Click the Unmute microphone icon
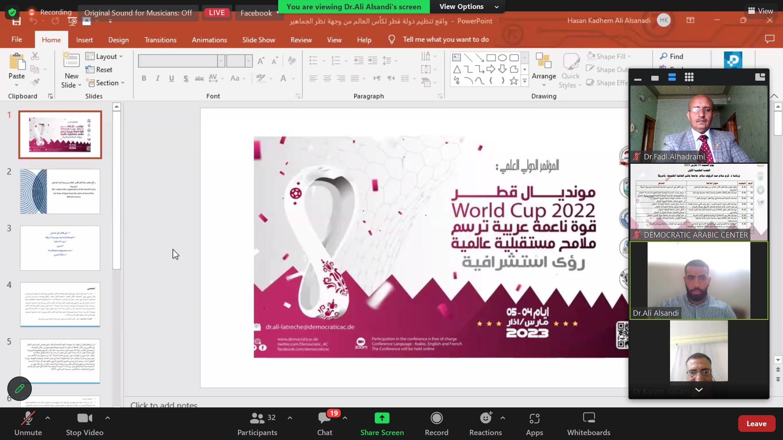Image resolution: width=783 pixels, height=440 pixels. pyautogui.click(x=28, y=418)
